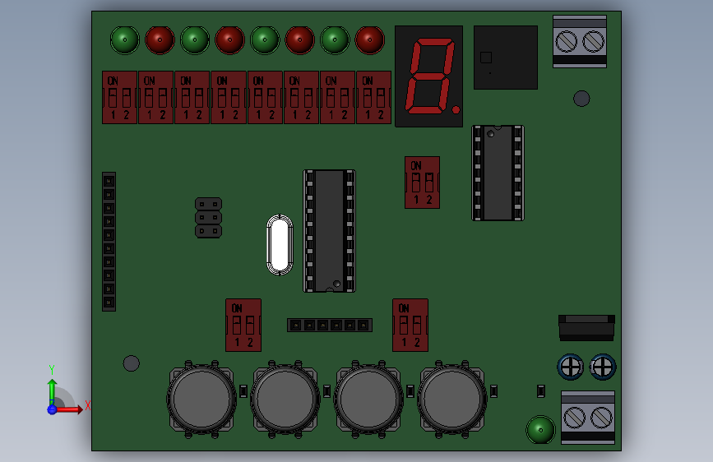Select the green LED beside bottom-right terminal block
713x462 pixels.
[x=540, y=430]
